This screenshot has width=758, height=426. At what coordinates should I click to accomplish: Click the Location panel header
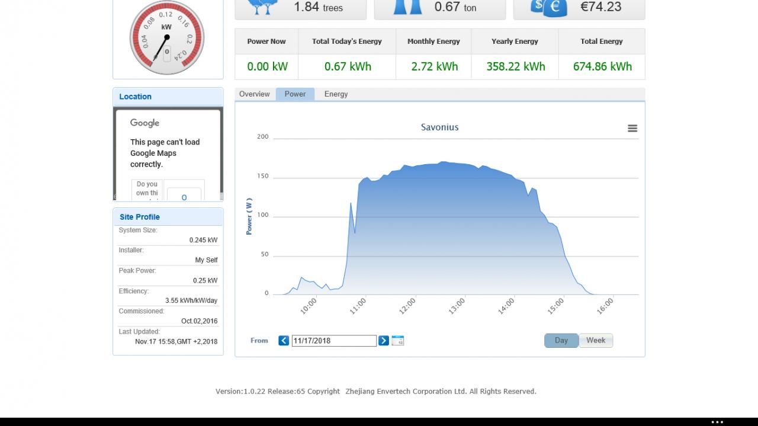click(x=168, y=97)
